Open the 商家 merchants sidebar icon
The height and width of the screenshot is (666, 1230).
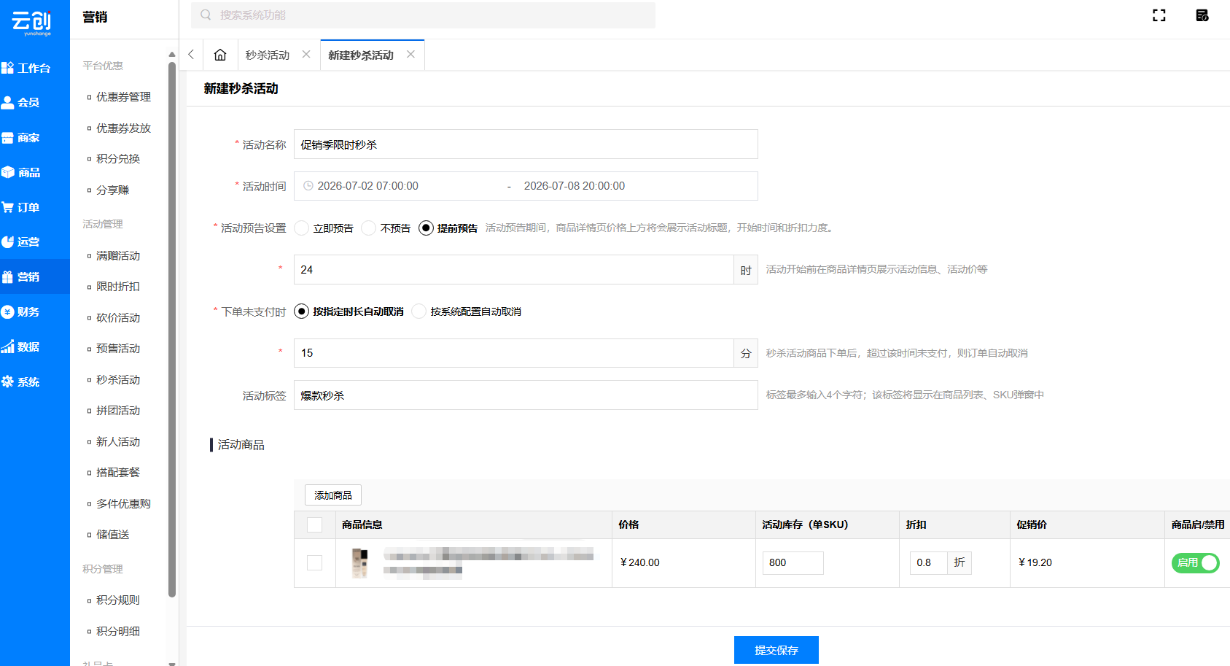pos(7,138)
